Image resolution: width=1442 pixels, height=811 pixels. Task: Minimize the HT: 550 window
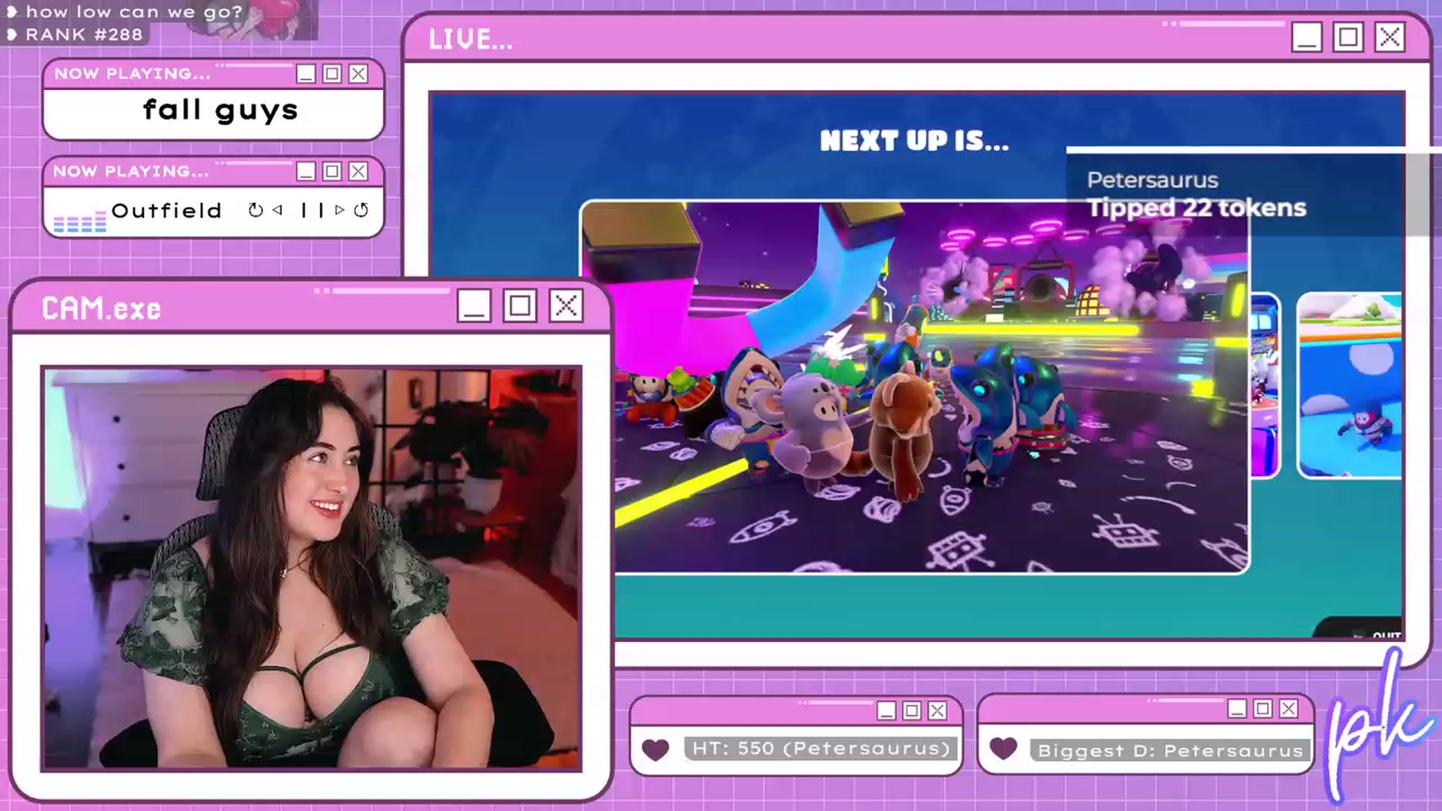(886, 710)
